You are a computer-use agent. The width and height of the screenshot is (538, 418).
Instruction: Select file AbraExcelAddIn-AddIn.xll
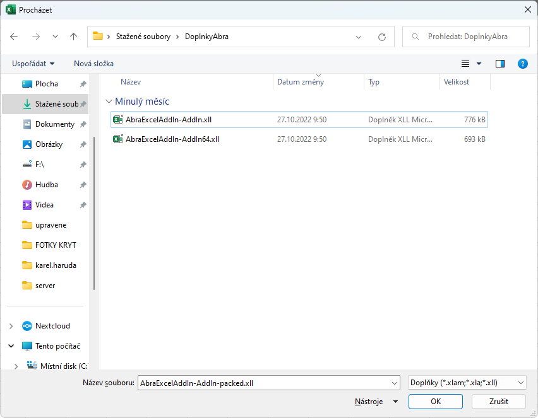tap(168, 120)
